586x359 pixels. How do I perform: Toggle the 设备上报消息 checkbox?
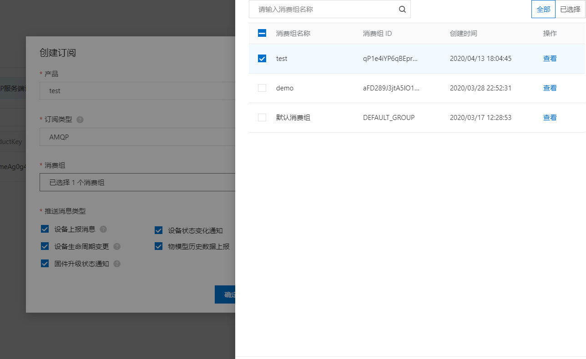(x=45, y=229)
